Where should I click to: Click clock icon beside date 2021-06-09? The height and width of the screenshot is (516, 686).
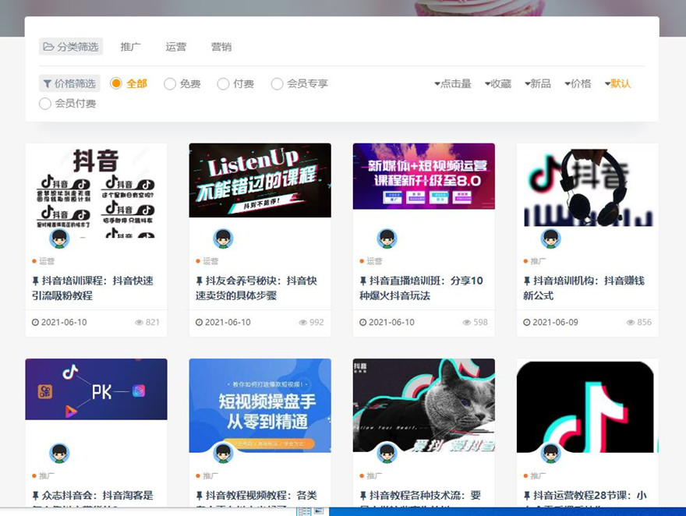click(527, 322)
